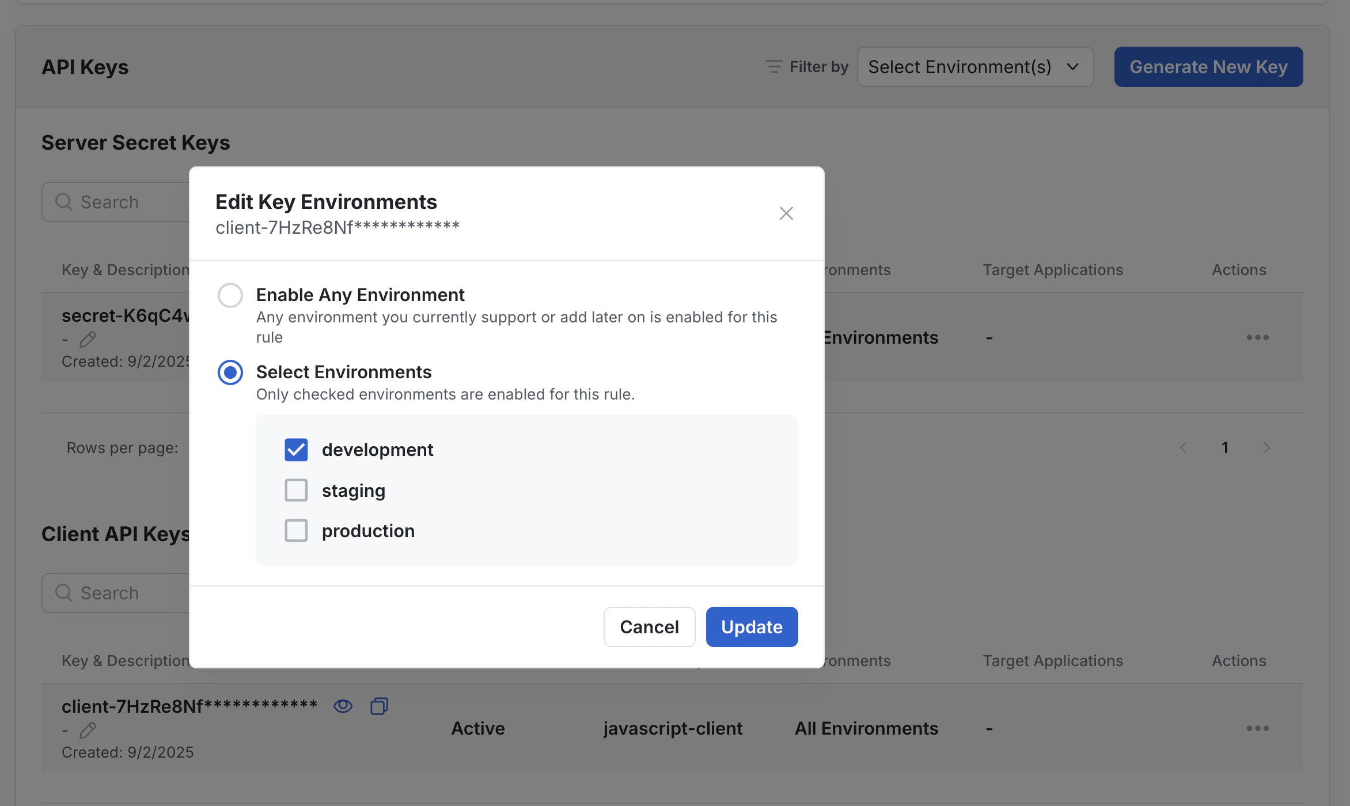Click Update to save environment changes

pos(752,626)
